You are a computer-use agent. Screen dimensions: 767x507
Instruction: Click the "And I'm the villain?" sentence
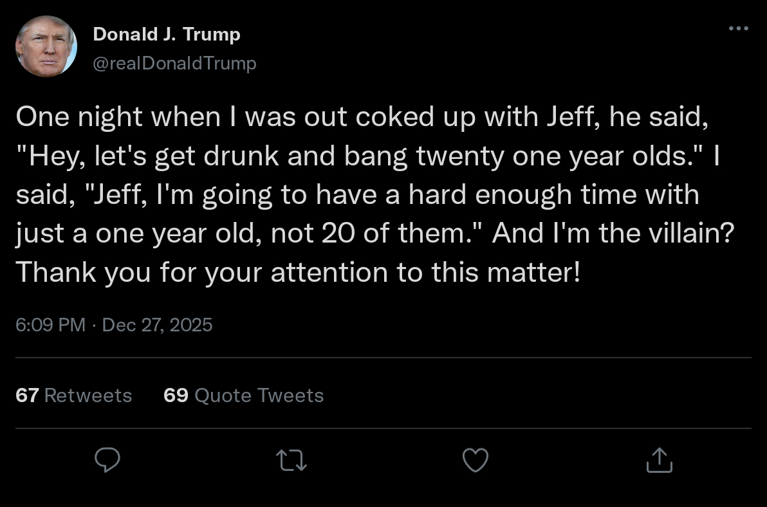pyautogui.click(x=613, y=234)
